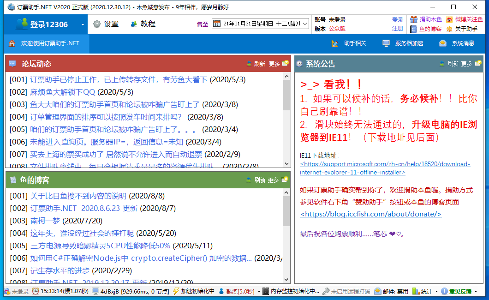Click the 登录 account link
This screenshot has width=489, height=300.
[397, 20]
